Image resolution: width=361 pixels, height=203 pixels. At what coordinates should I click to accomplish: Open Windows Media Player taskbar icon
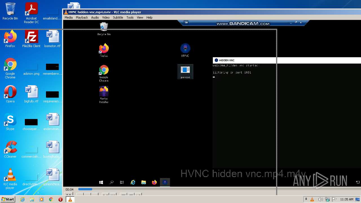point(41,199)
